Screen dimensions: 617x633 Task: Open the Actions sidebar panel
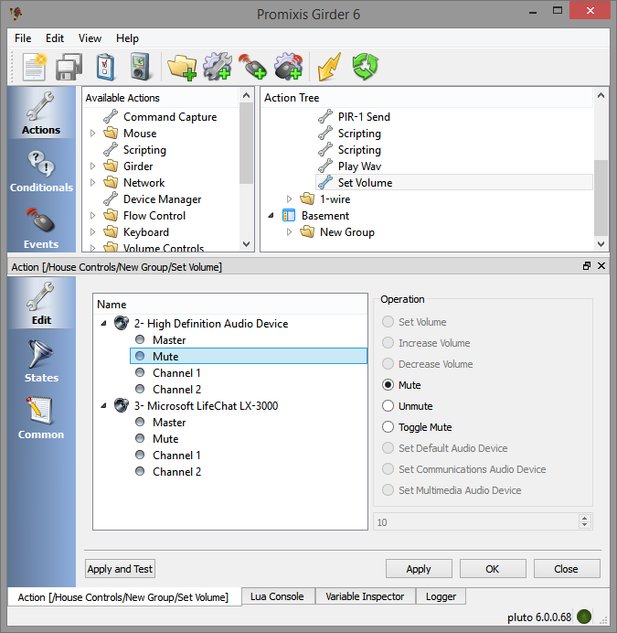41,113
